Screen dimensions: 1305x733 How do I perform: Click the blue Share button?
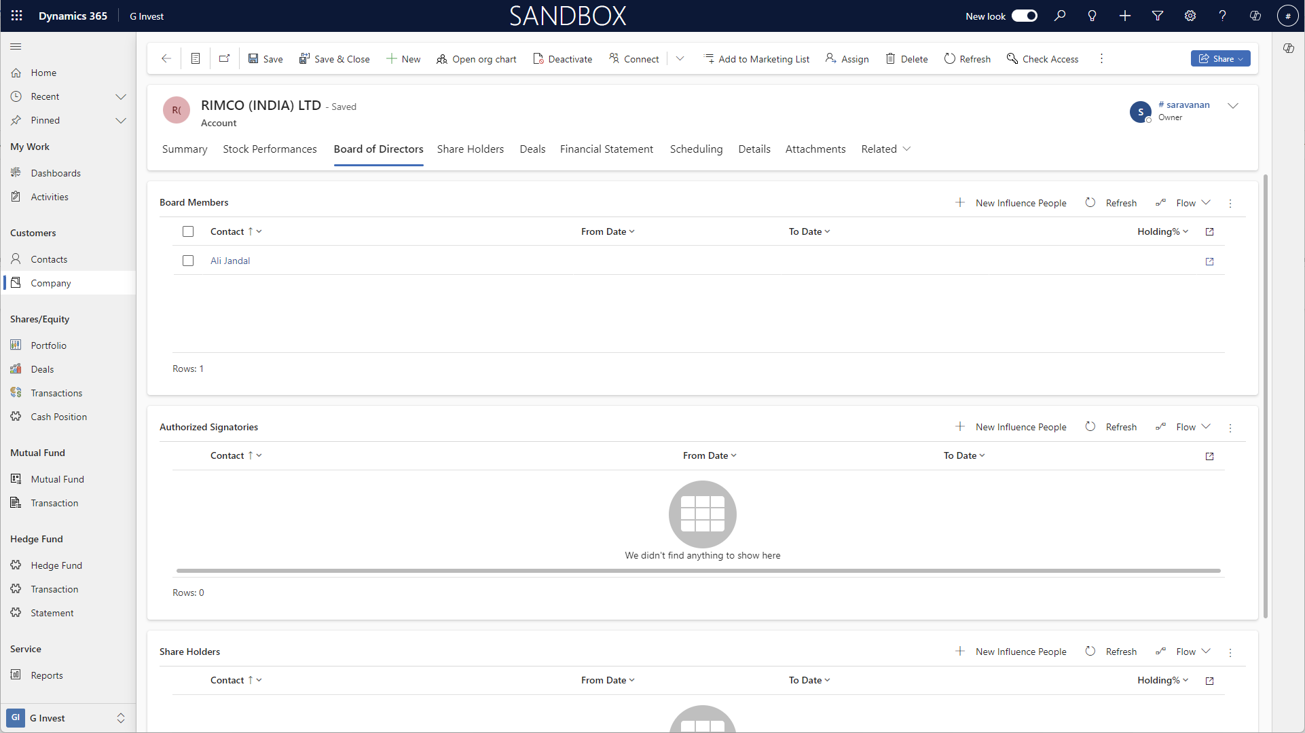click(1219, 59)
